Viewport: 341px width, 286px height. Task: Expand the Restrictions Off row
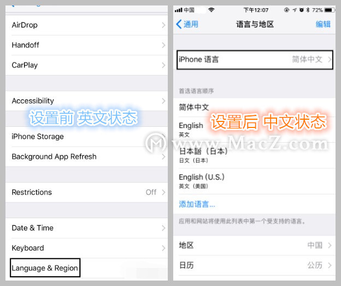86,192
